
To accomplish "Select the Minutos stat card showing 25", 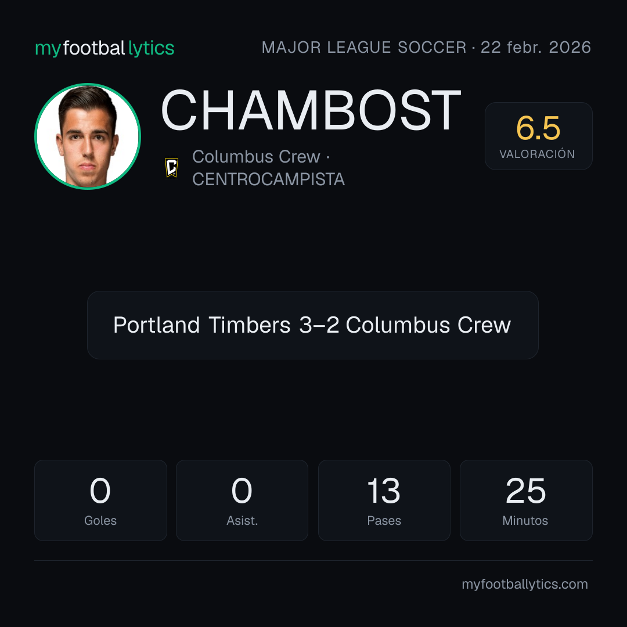I will (526, 500).
